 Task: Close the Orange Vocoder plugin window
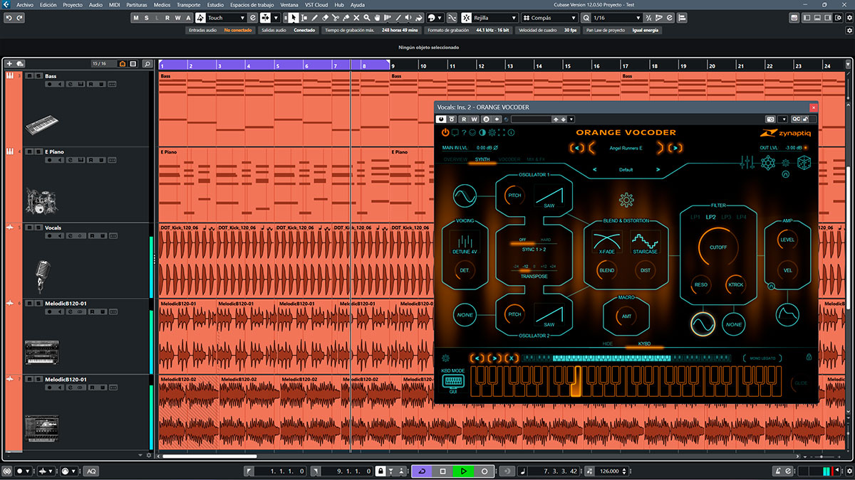(x=813, y=107)
